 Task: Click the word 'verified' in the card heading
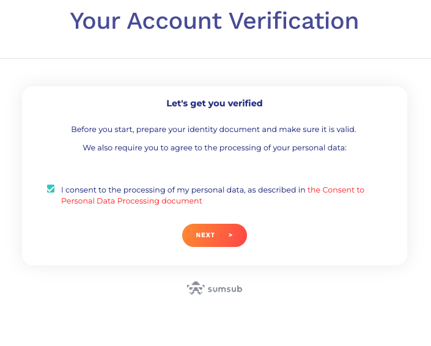point(245,103)
